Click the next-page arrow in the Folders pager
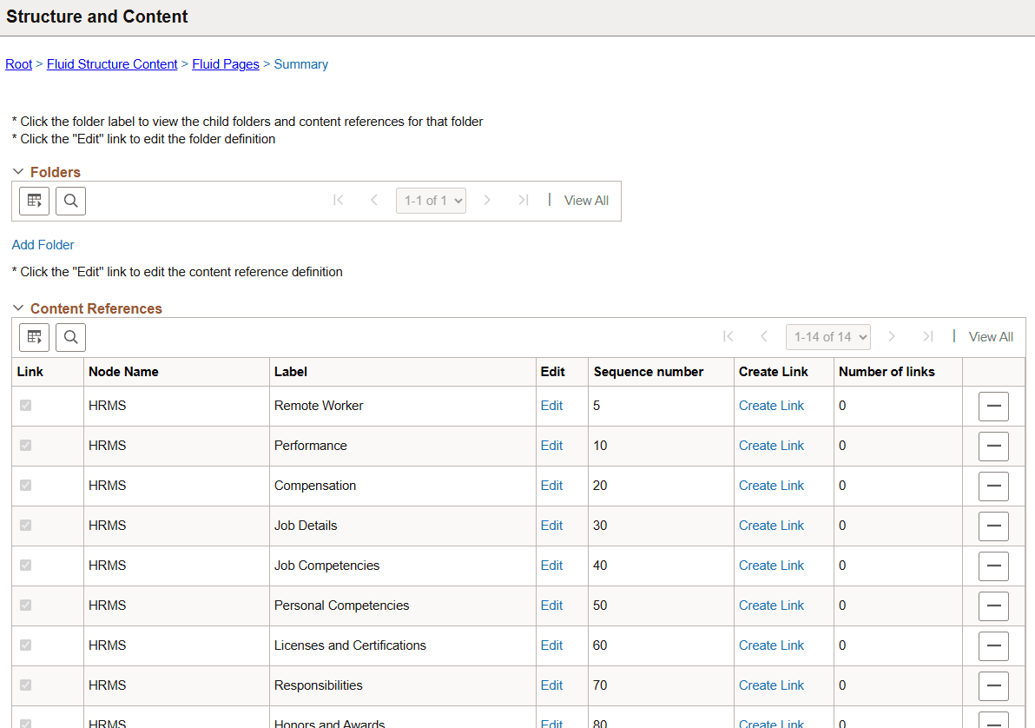 [x=487, y=200]
